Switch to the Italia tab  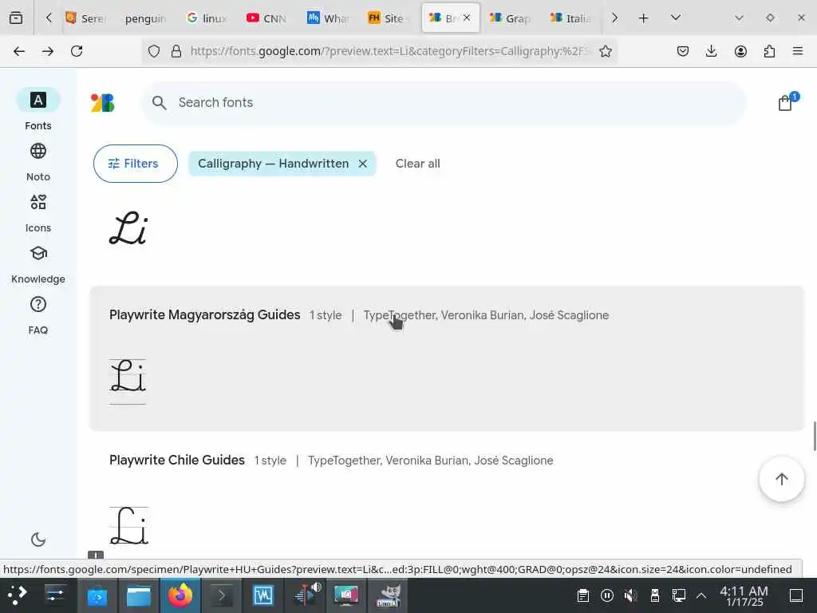(x=571, y=18)
